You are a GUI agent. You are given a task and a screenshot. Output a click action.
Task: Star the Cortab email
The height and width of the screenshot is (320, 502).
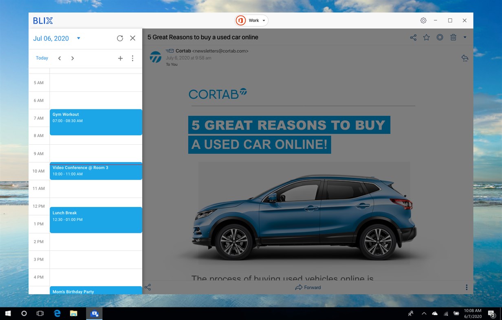pyautogui.click(x=426, y=37)
